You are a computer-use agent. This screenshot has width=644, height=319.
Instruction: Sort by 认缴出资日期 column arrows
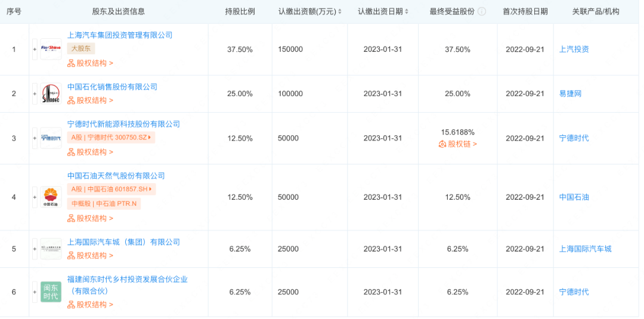pyautogui.click(x=407, y=12)
